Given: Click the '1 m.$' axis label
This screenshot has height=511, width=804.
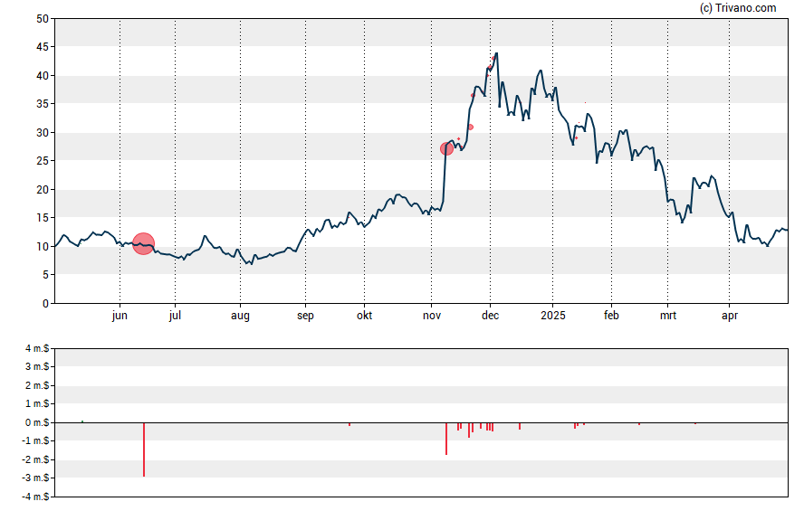Looking at the screenshot, I should point(37,404).
